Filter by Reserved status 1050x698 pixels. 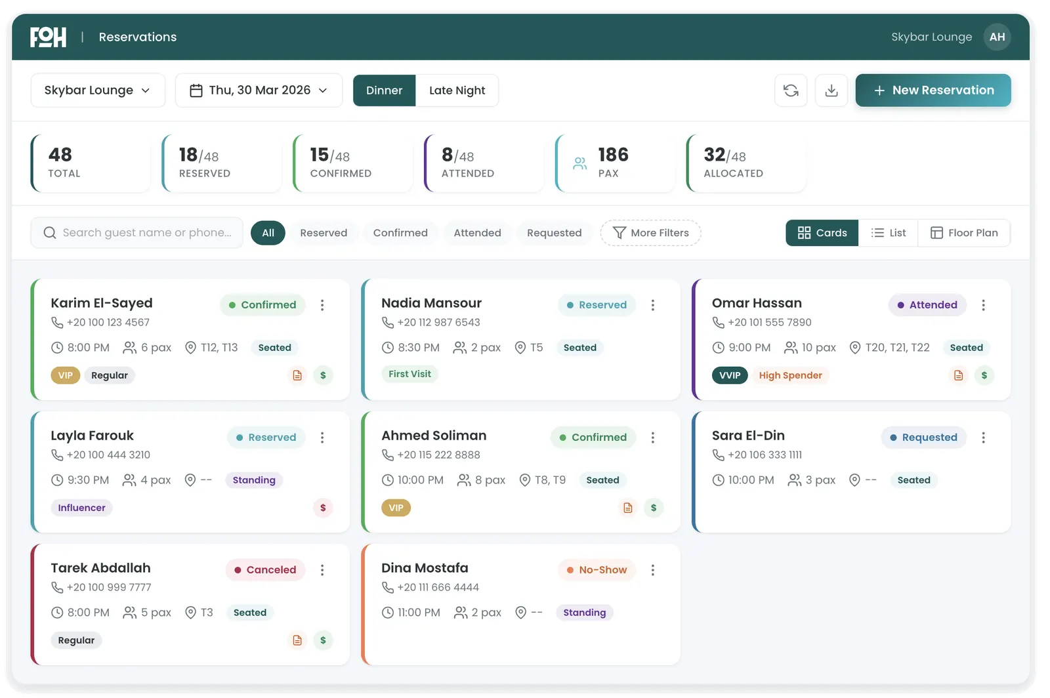click(324, 233)
